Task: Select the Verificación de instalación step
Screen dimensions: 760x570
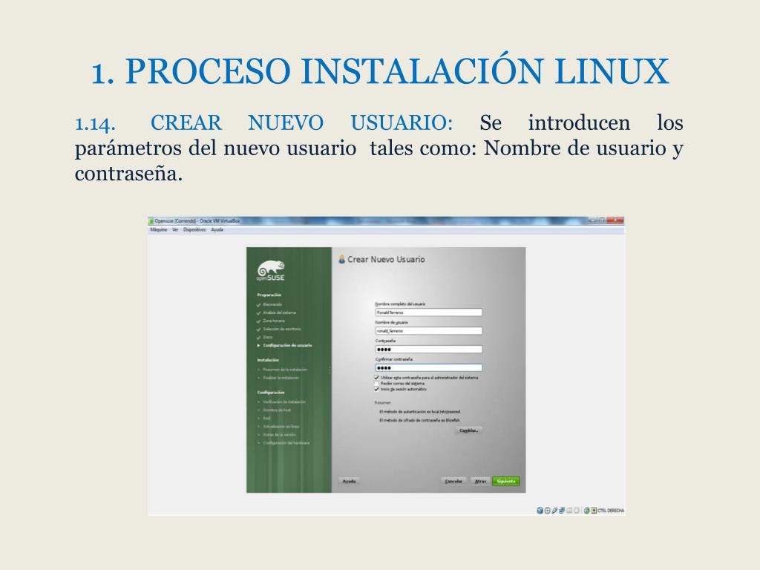Action: click(284, 402)
